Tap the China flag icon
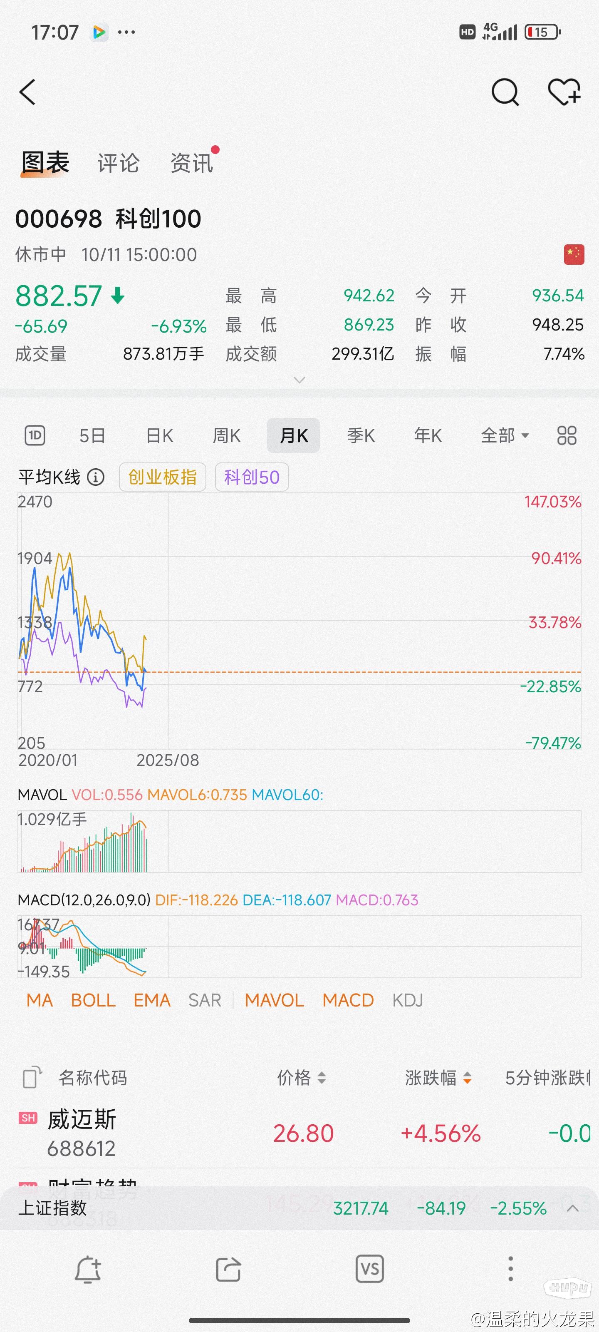The height and width of the screenshot is (1332, 599). click(574, 254)
